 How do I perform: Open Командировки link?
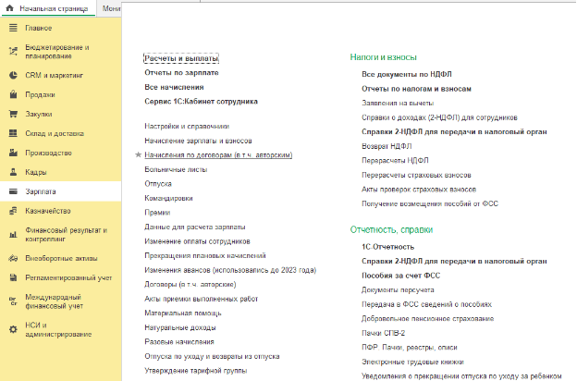point(168,198)
